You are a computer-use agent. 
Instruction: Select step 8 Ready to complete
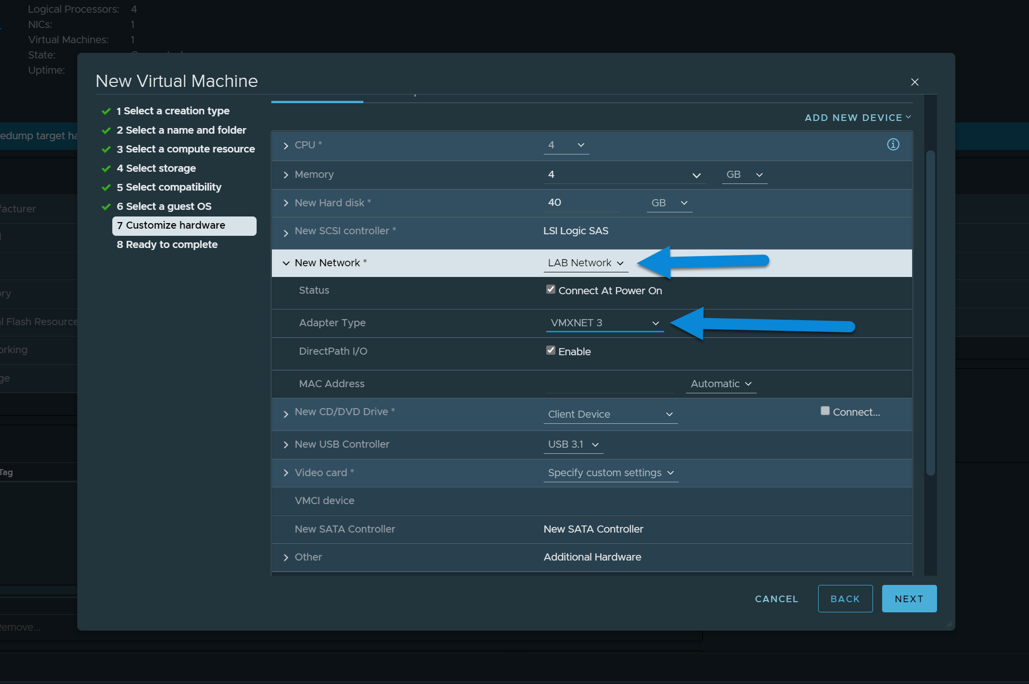[x=167, y=244]
